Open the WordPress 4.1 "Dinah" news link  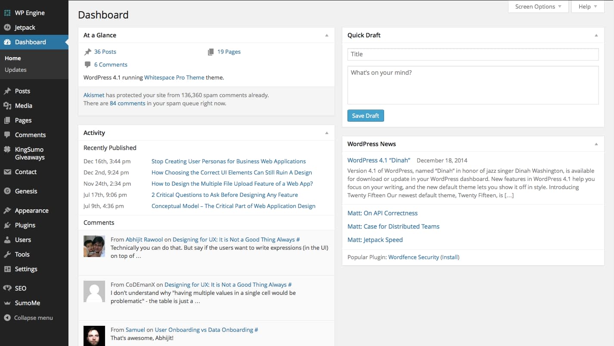[x=379, y=160]
